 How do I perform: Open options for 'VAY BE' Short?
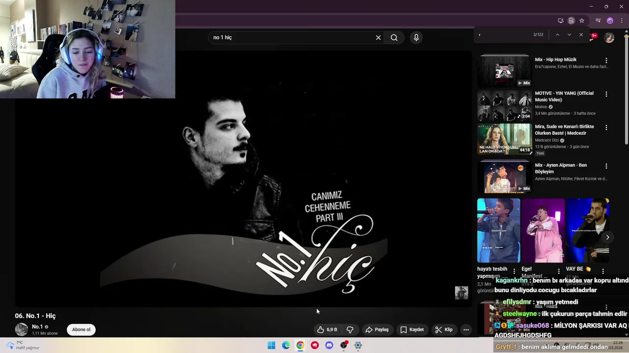603,271
